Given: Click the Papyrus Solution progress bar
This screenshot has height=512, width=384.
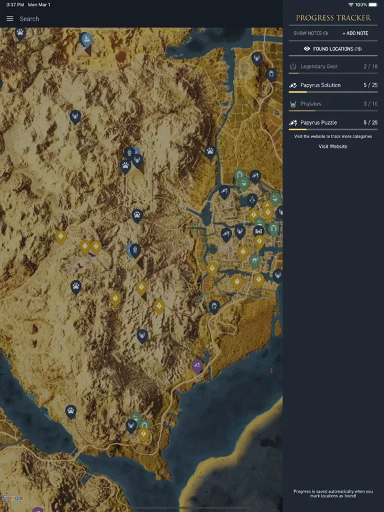Looking at the screenshot, I should [x=333, y=92].
